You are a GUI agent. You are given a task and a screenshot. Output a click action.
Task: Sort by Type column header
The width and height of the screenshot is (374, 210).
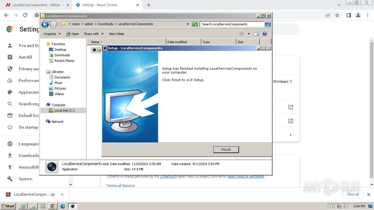tap(219, 42)
